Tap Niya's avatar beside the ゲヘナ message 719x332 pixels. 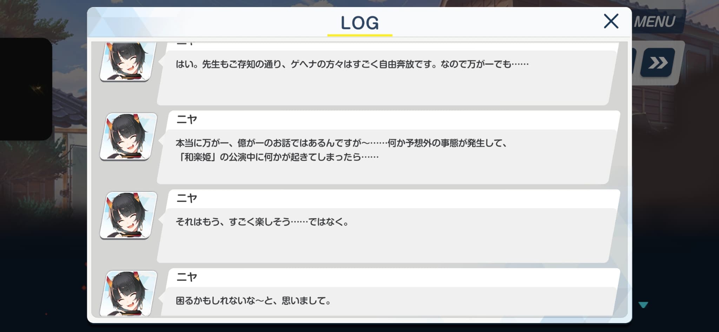point(128,61)
